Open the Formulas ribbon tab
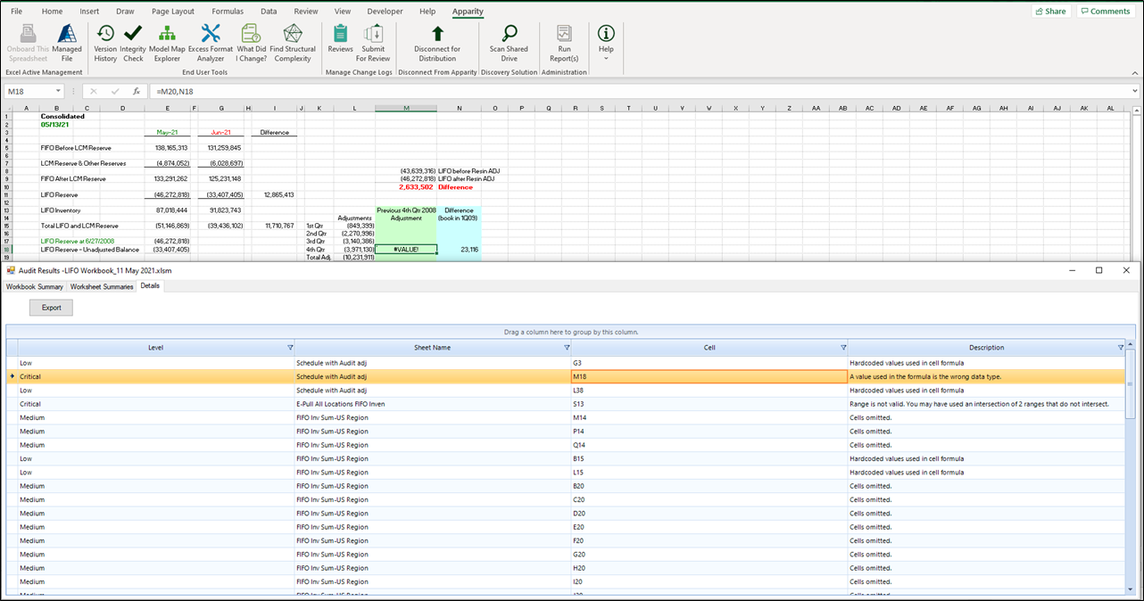1144x601 pixels. [x=227, y=12]
